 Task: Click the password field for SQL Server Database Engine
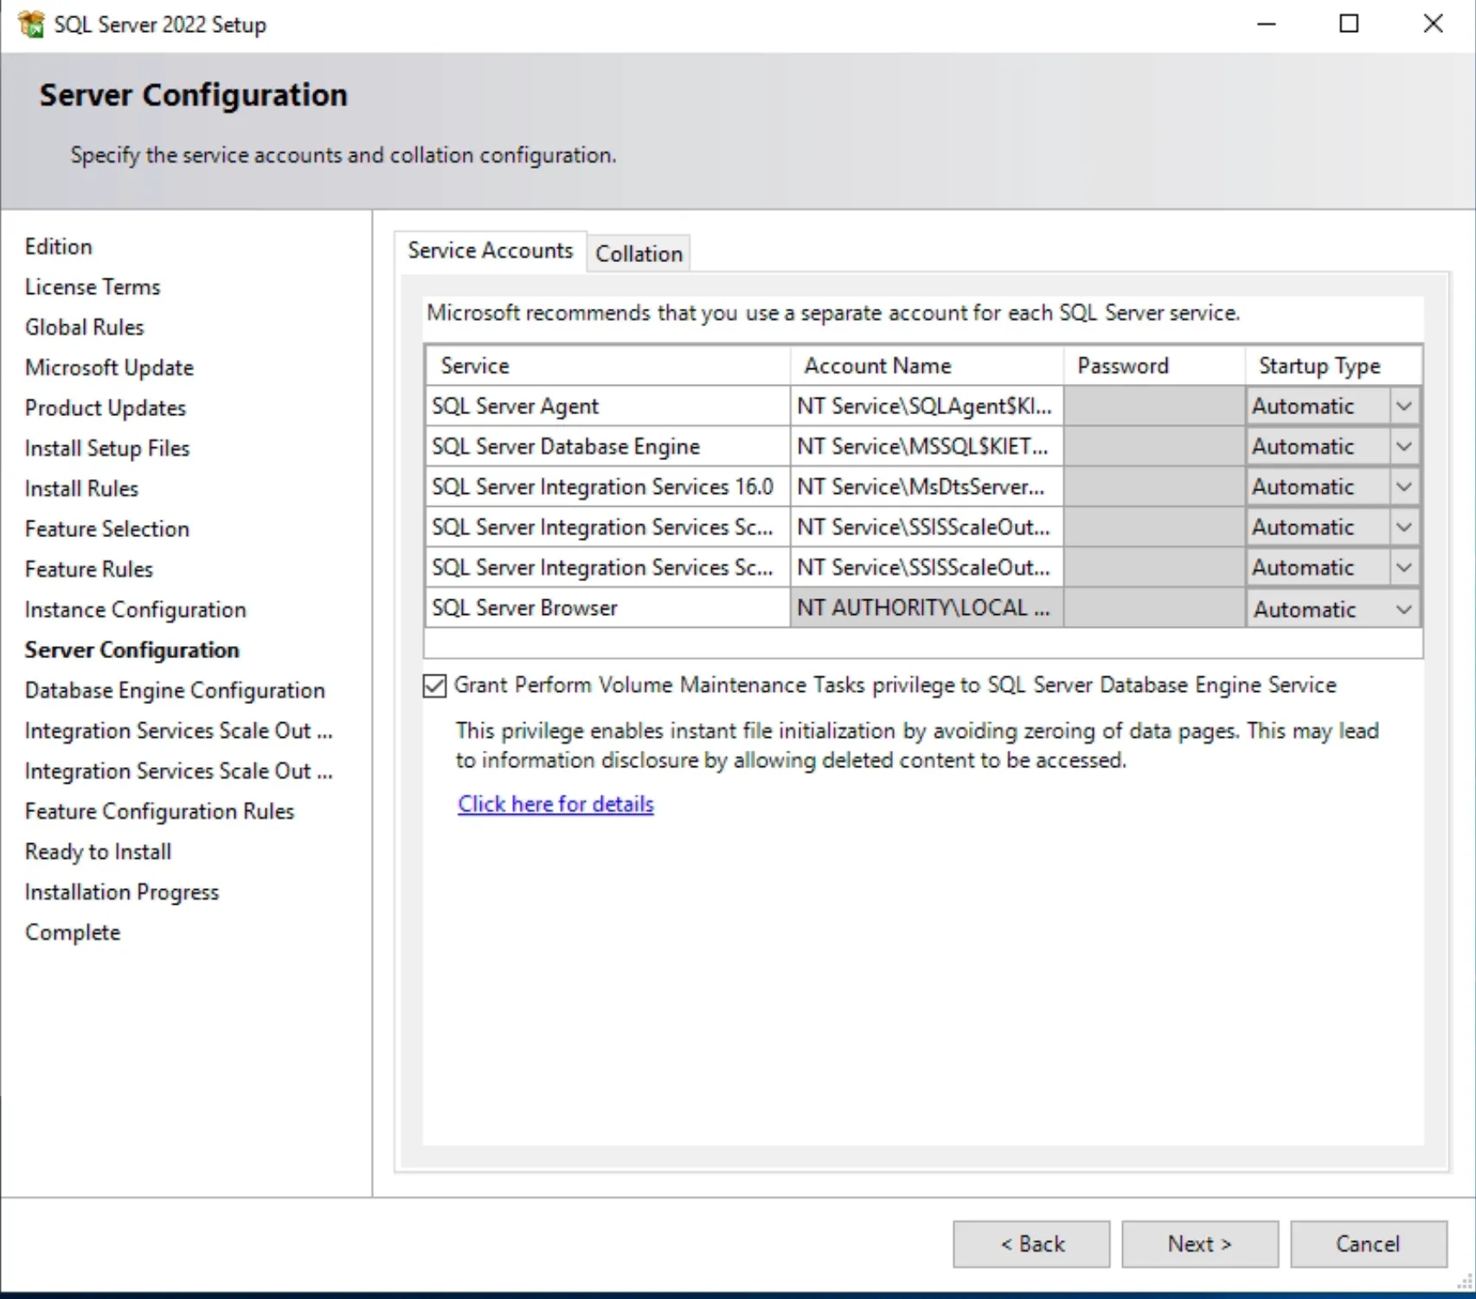tap(1154, 446)
